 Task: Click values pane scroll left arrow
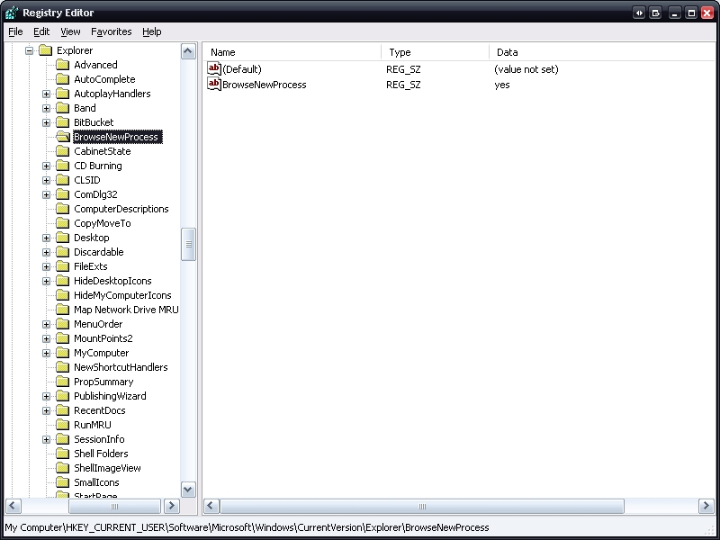(211, 506)
